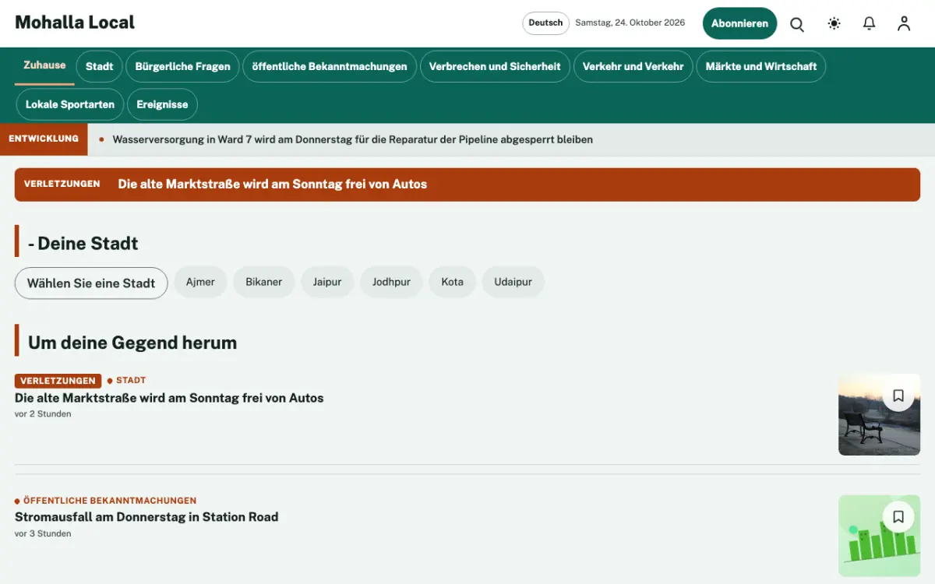Open the park bench article thumbnail
This screenshot has height=584, width=935.
(879, 414)
